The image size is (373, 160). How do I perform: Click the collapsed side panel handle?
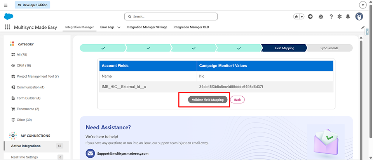[368, 31]
